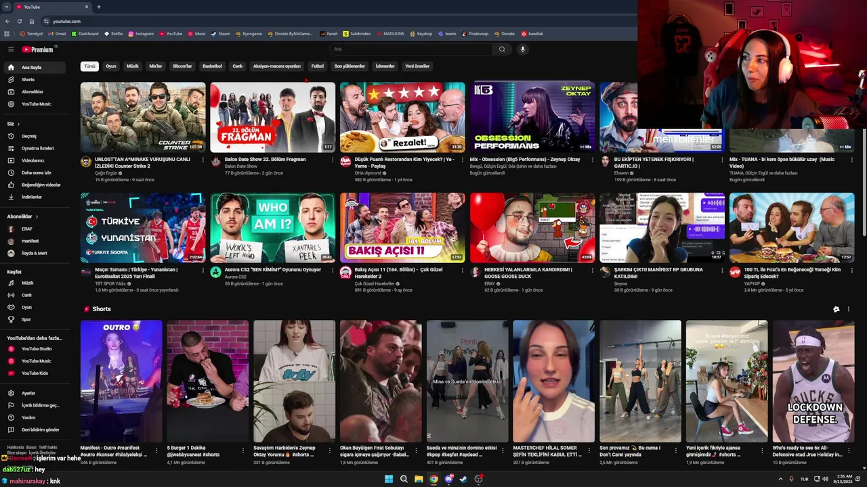Open three-dot menu of the Shorts shelf

click(848, 309)
